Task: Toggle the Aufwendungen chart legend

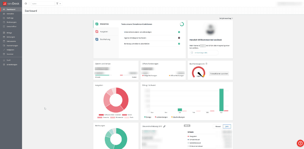Action: coord(161,117)
